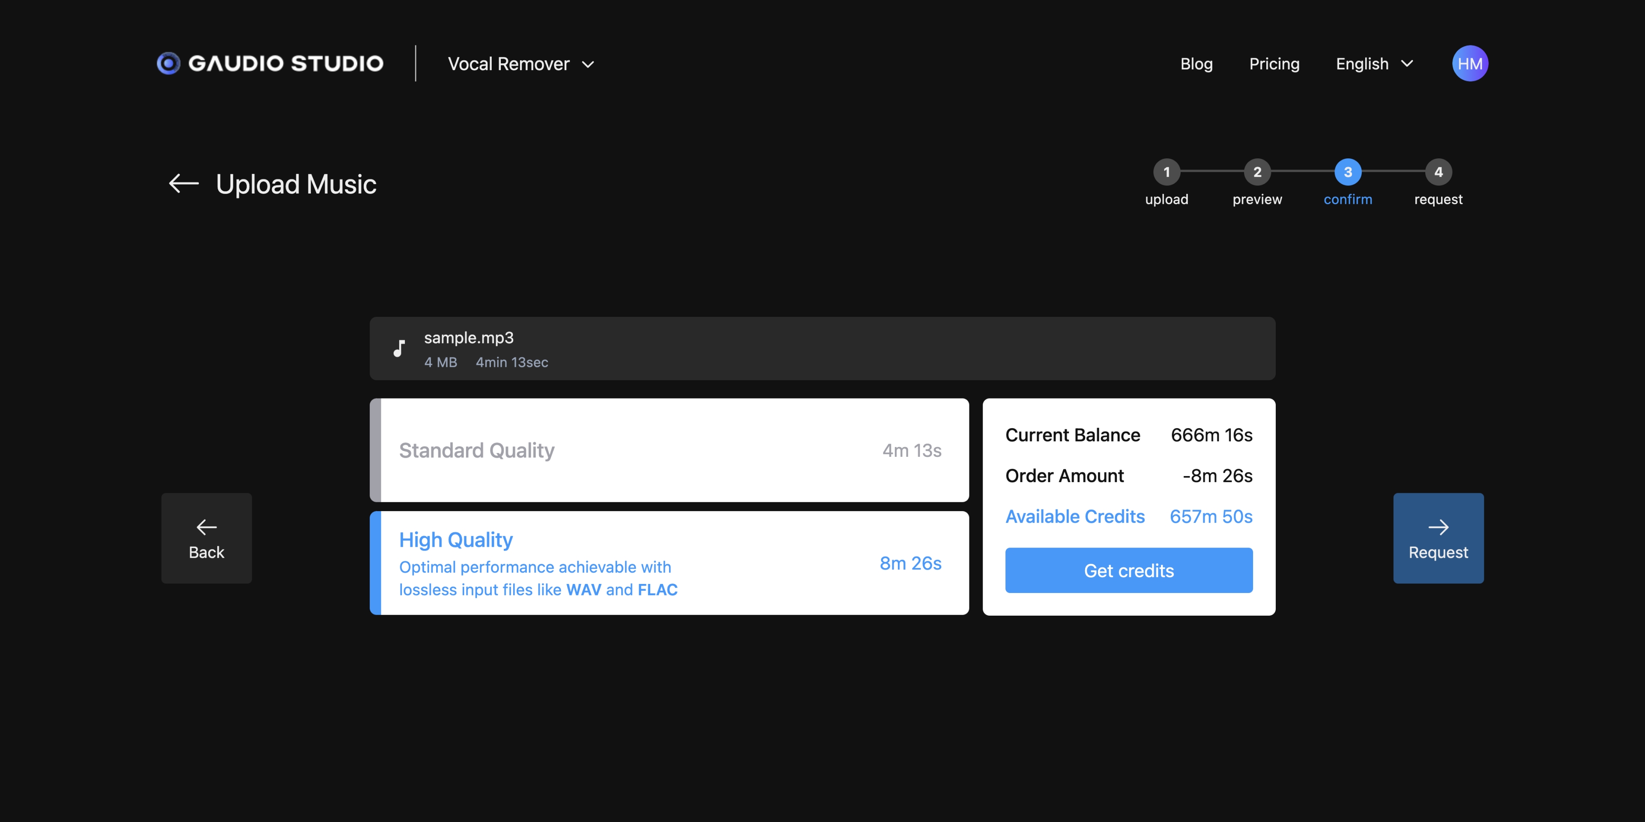This screenshot has height=822, width=1645.
Task: Click the Gaudio Studio logo icon
Action: [x=169, y=63]
